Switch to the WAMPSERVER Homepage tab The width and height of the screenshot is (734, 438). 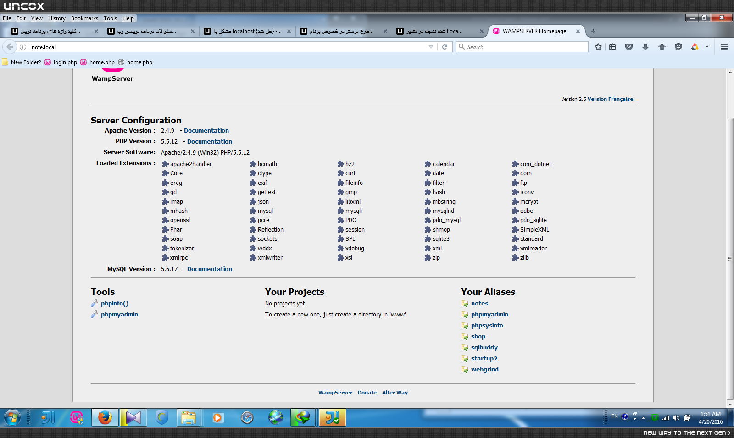point(536,31)
